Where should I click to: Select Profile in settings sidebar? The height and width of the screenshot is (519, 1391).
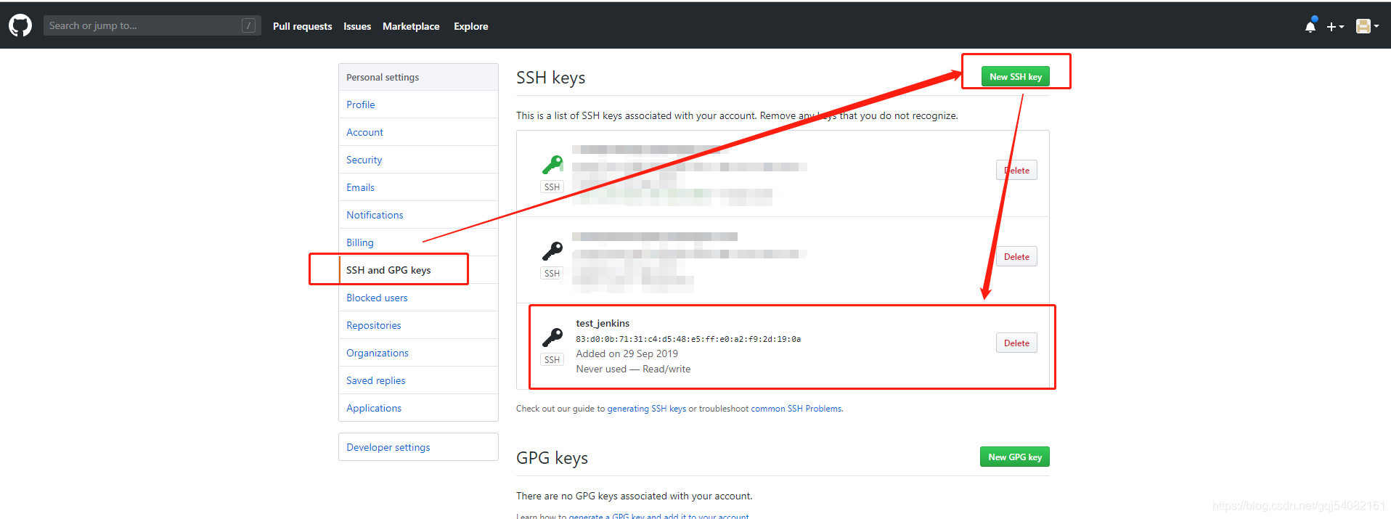(x=418, y=105)
